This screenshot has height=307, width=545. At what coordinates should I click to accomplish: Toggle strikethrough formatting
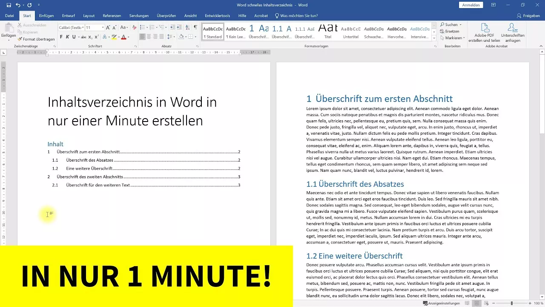tap(83, 37)
